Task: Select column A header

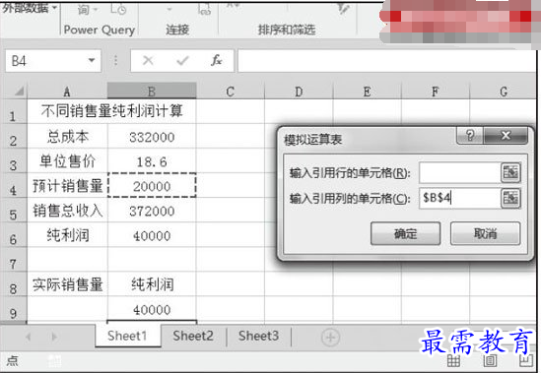Action: pos(67,92)
